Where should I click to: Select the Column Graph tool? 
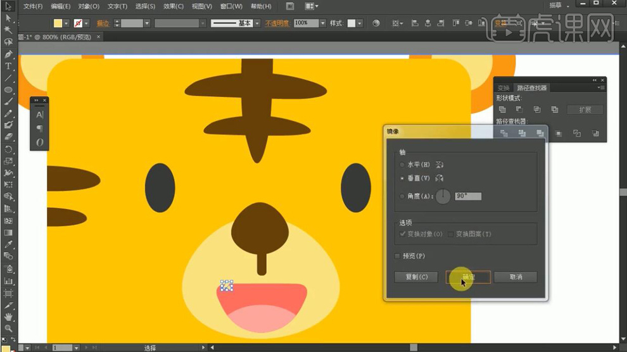[8, 281]
